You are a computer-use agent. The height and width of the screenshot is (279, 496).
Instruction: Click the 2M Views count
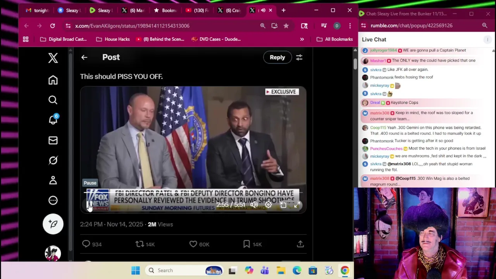coord(160,224)
